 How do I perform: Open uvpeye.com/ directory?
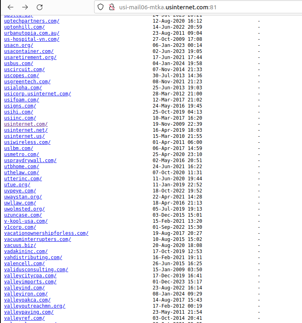(x=20, y=191)
